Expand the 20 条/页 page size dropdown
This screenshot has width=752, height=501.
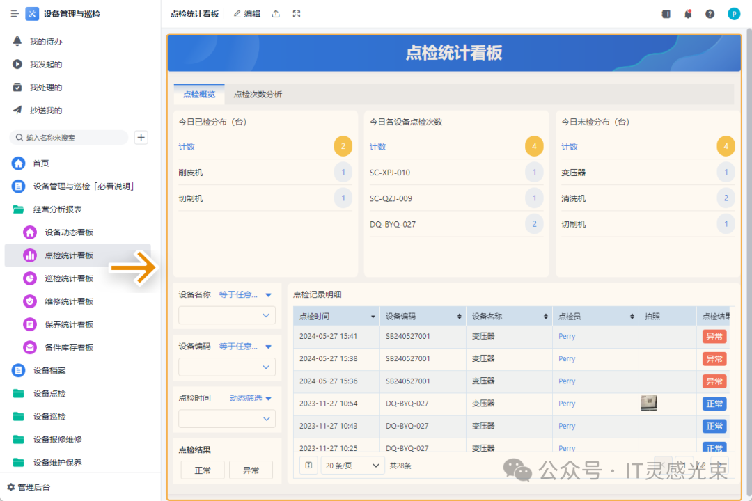point(352,466)
